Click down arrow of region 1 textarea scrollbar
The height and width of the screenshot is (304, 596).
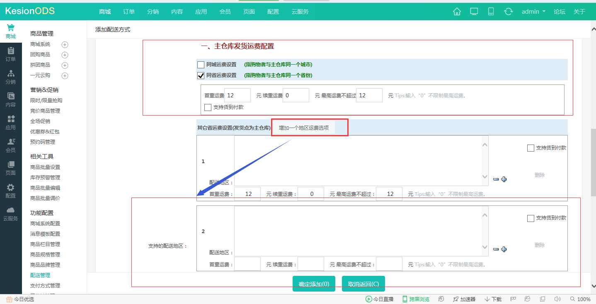point(485,177)
